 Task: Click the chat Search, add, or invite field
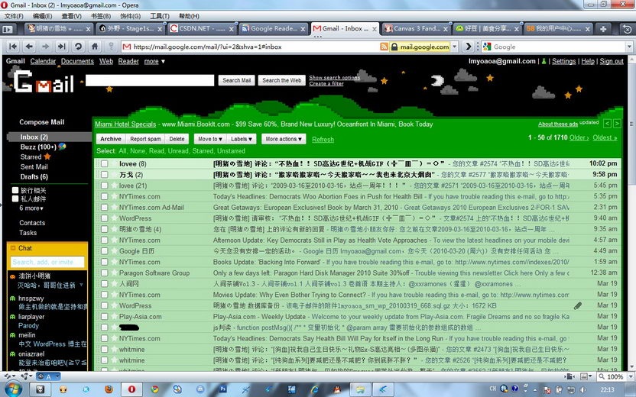coord(47,262)
